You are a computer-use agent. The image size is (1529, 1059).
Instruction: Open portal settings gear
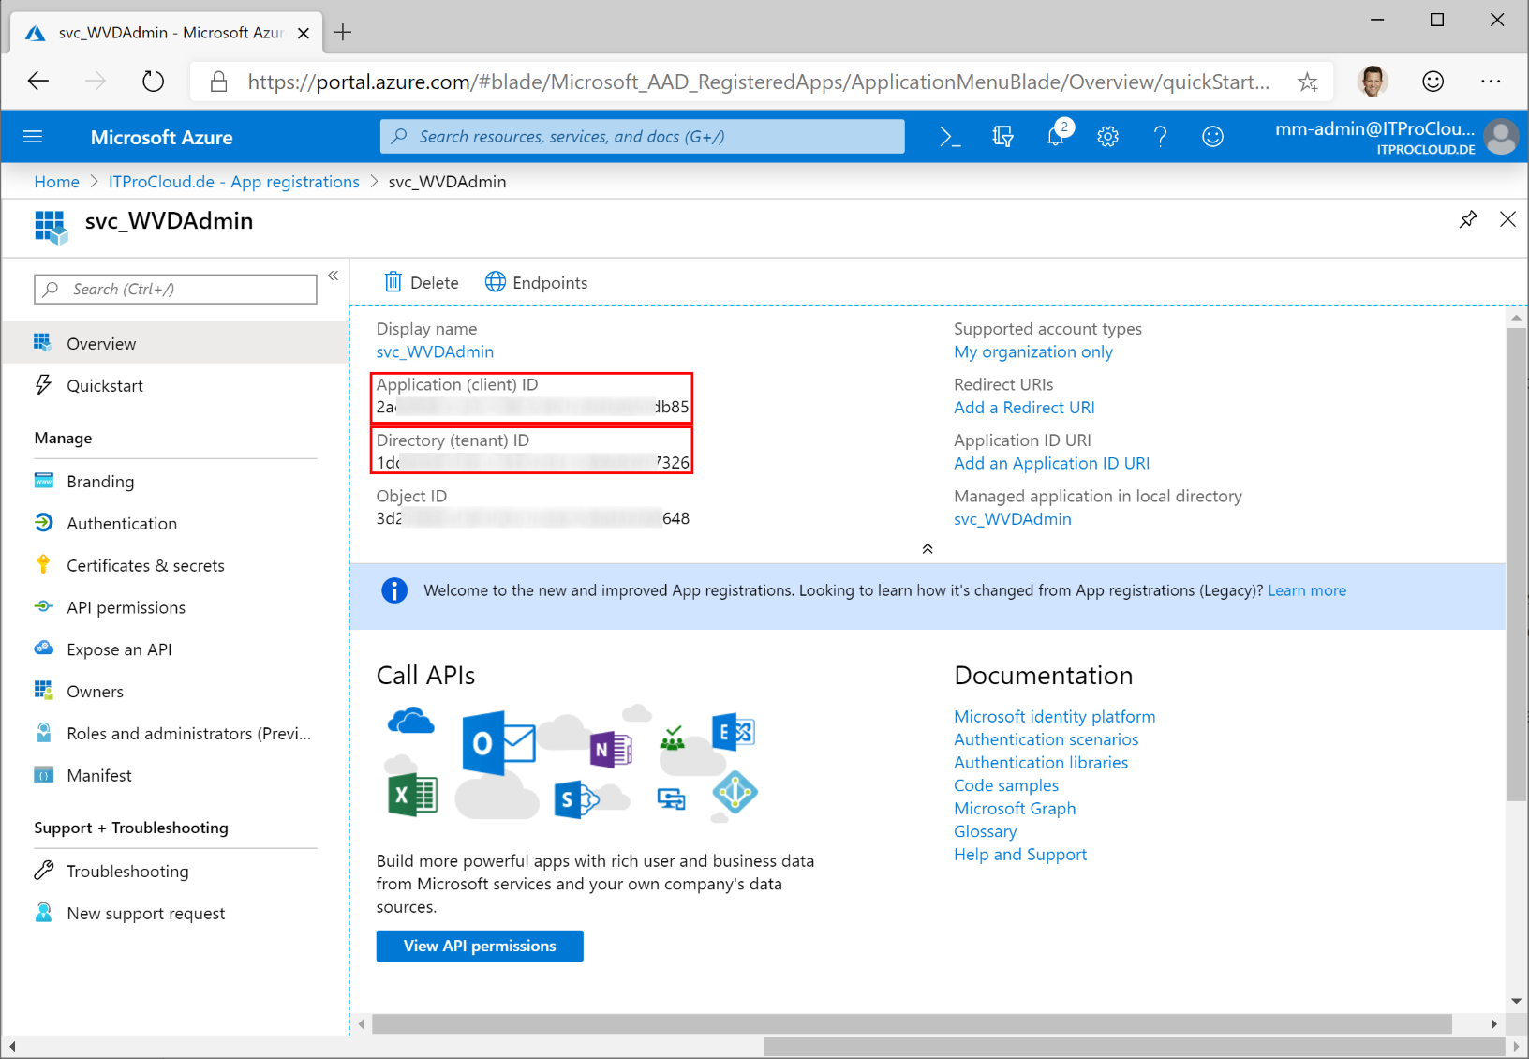point(1108,137)
